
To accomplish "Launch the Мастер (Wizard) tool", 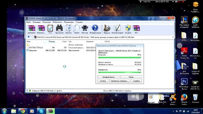I will pyautogui.click(x=85, y=29).
